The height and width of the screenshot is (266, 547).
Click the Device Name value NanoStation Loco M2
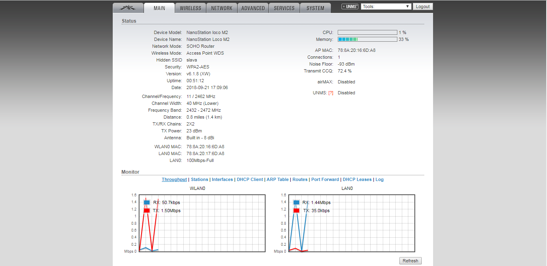(208, 39)
